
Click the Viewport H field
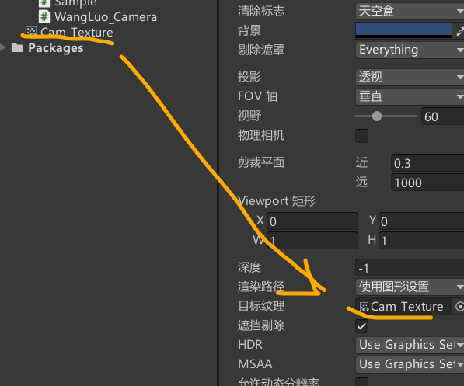pyautogui.click(x=421, y=241)
